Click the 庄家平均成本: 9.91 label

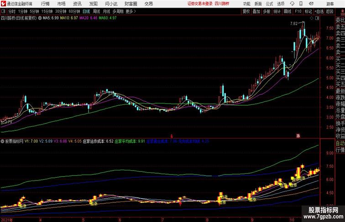point(130,141)
